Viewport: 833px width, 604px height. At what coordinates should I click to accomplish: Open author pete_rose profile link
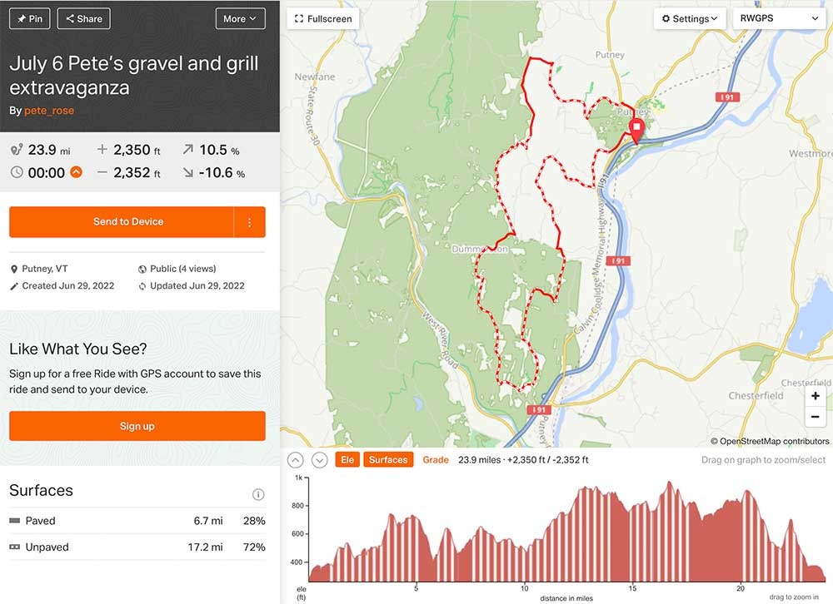[x=47, y=111]
